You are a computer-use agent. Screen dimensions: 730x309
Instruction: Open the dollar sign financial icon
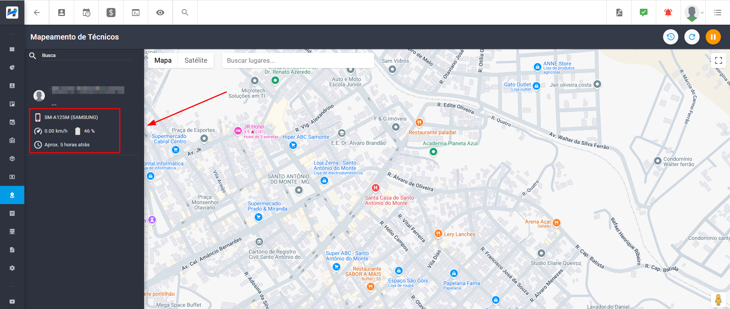pyautogui.click(x=111, y=13)
